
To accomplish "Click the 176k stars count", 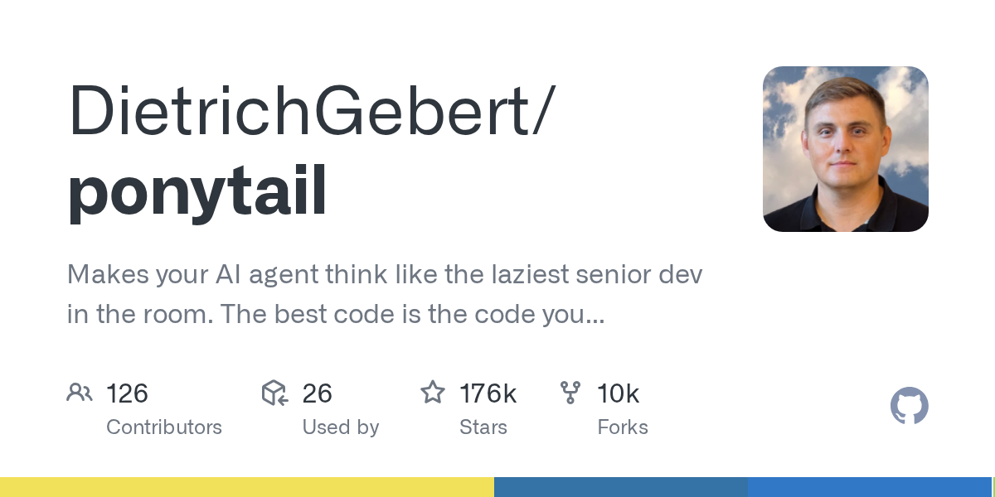I will coord(488,393).
